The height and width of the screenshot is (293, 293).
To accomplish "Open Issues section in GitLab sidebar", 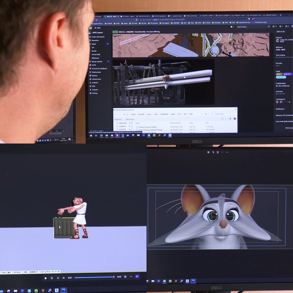I will [x=93, y=44].
